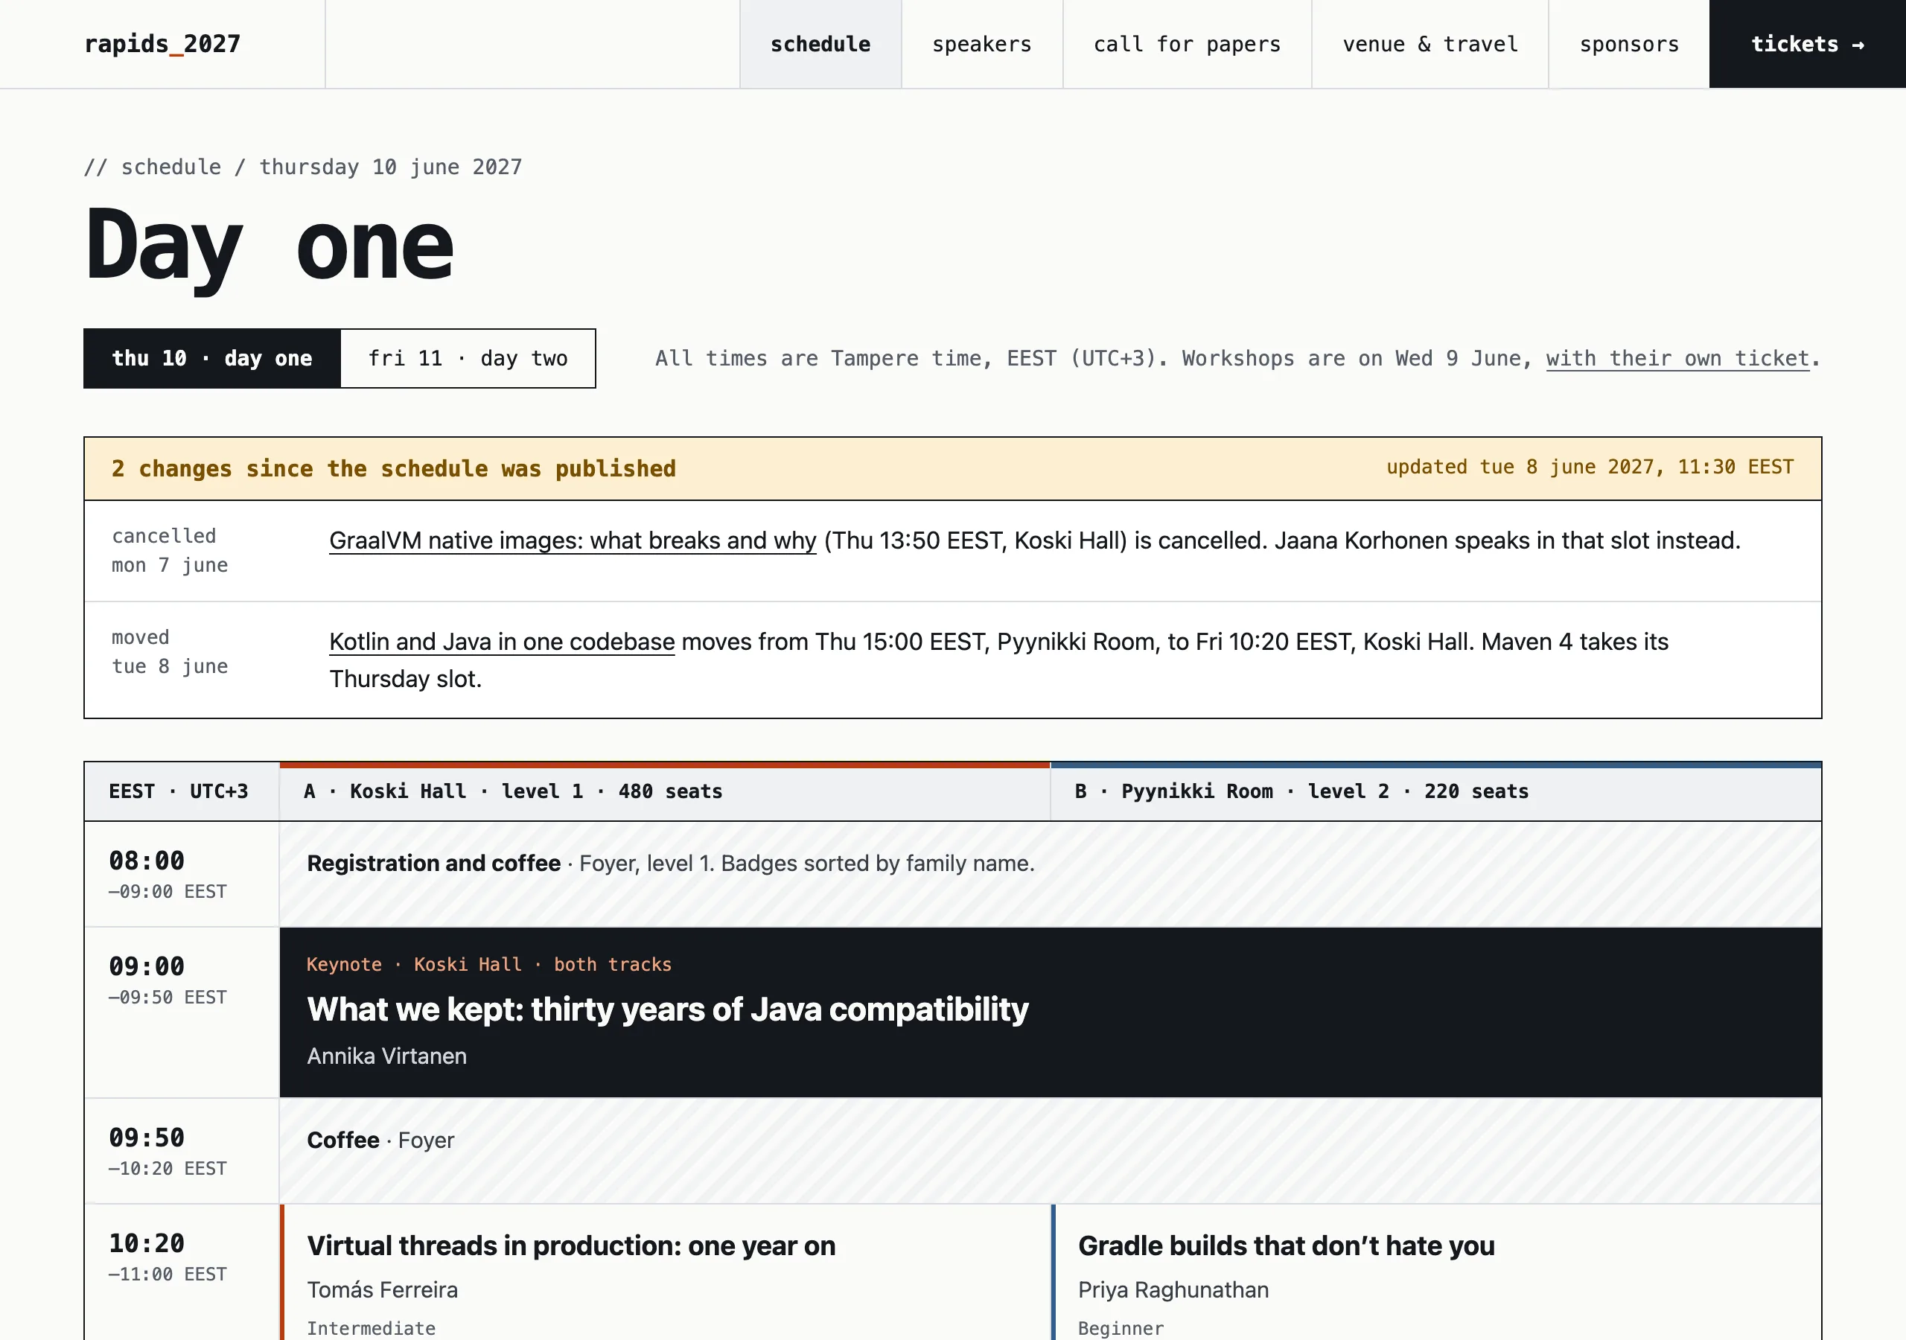Open the speakers page

(982, 44)
